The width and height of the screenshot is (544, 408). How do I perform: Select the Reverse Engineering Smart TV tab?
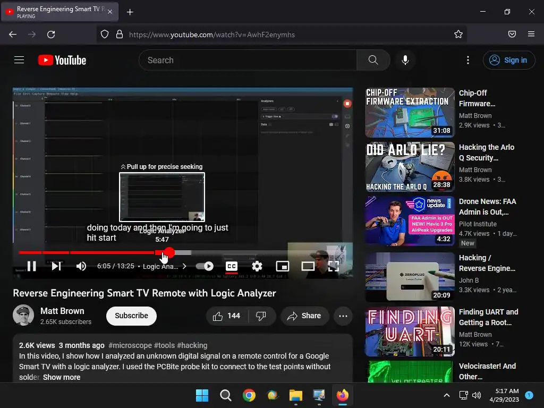[59, 12]
